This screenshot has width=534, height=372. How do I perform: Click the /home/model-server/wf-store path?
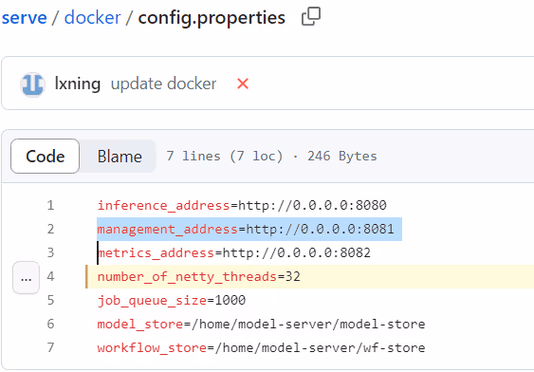click(x=321, y=347)
